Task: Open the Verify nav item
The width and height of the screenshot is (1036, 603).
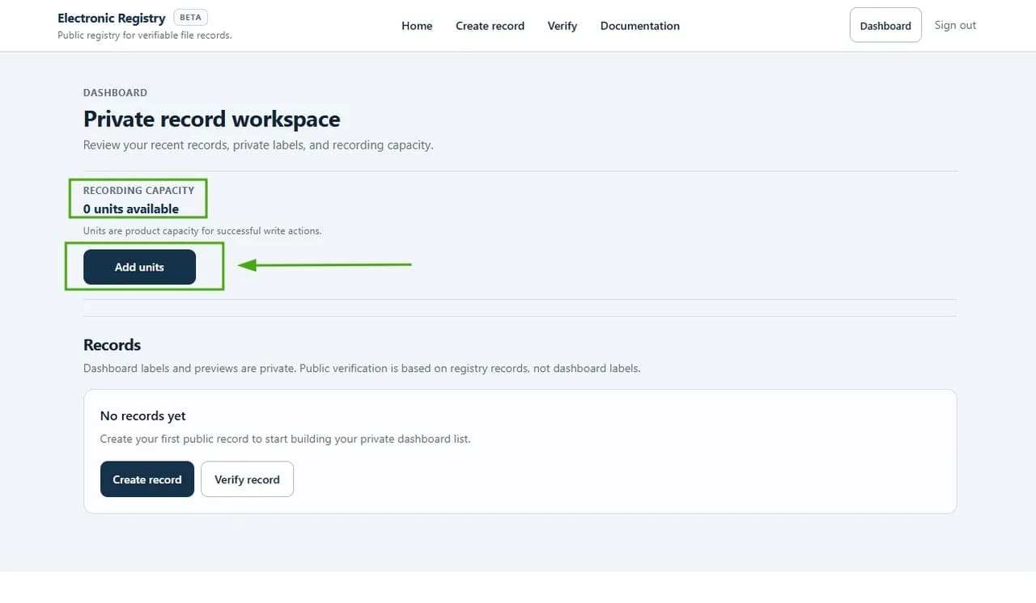Action: click(563, 26)
